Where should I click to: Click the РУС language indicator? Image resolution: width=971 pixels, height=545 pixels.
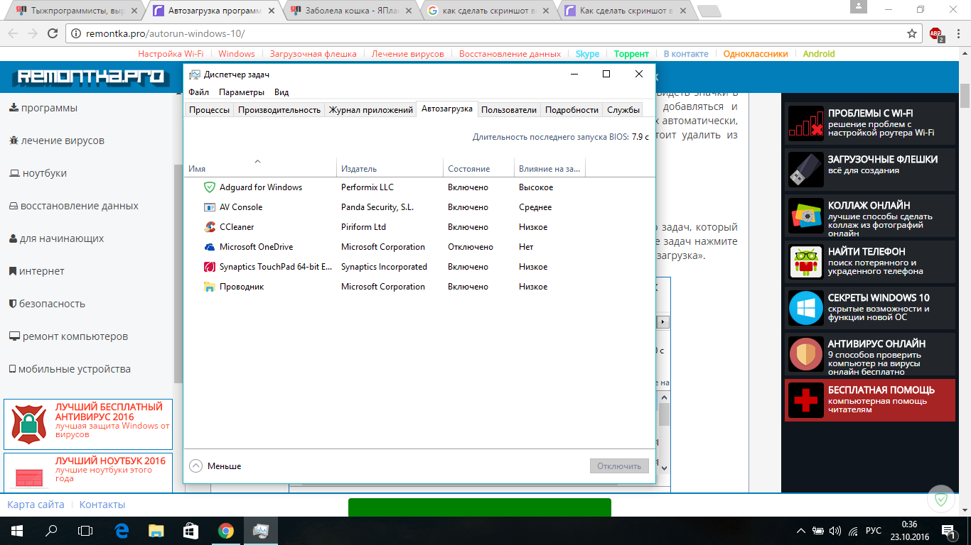point(874,531)
